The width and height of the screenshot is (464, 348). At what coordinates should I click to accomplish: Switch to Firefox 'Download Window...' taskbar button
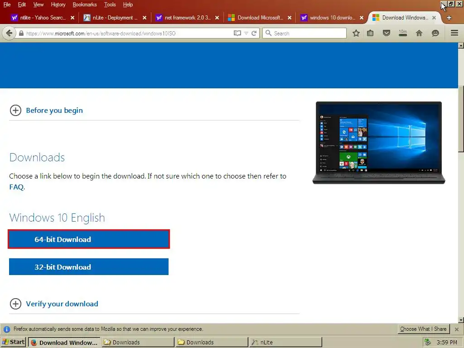point(64,343)
